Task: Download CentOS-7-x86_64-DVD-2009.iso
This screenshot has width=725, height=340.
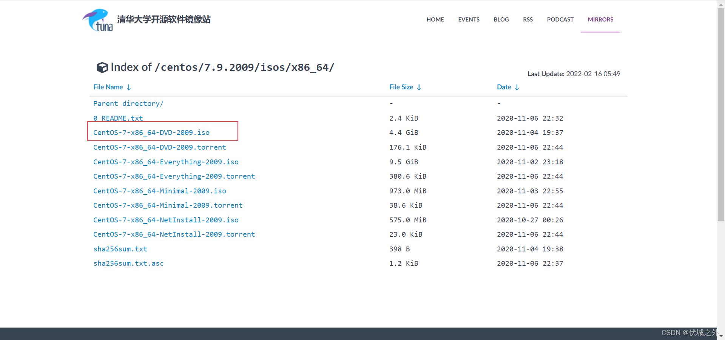Action: (x=151, y=133)
